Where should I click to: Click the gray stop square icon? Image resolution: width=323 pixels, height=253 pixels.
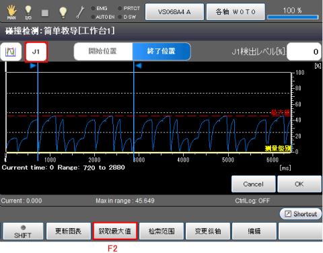(45, 13)
